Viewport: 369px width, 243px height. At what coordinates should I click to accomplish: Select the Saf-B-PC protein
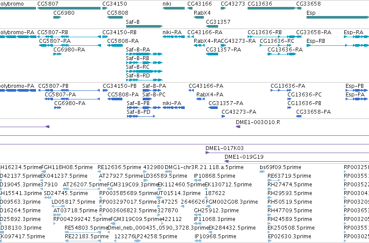pyautogui.click(x=147, y=99)
